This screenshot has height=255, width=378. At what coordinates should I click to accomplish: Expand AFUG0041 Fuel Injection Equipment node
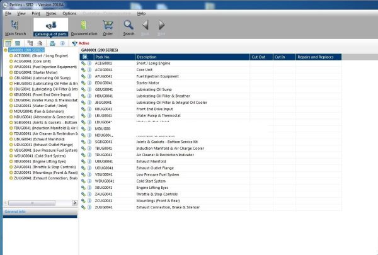coord(11,67)
